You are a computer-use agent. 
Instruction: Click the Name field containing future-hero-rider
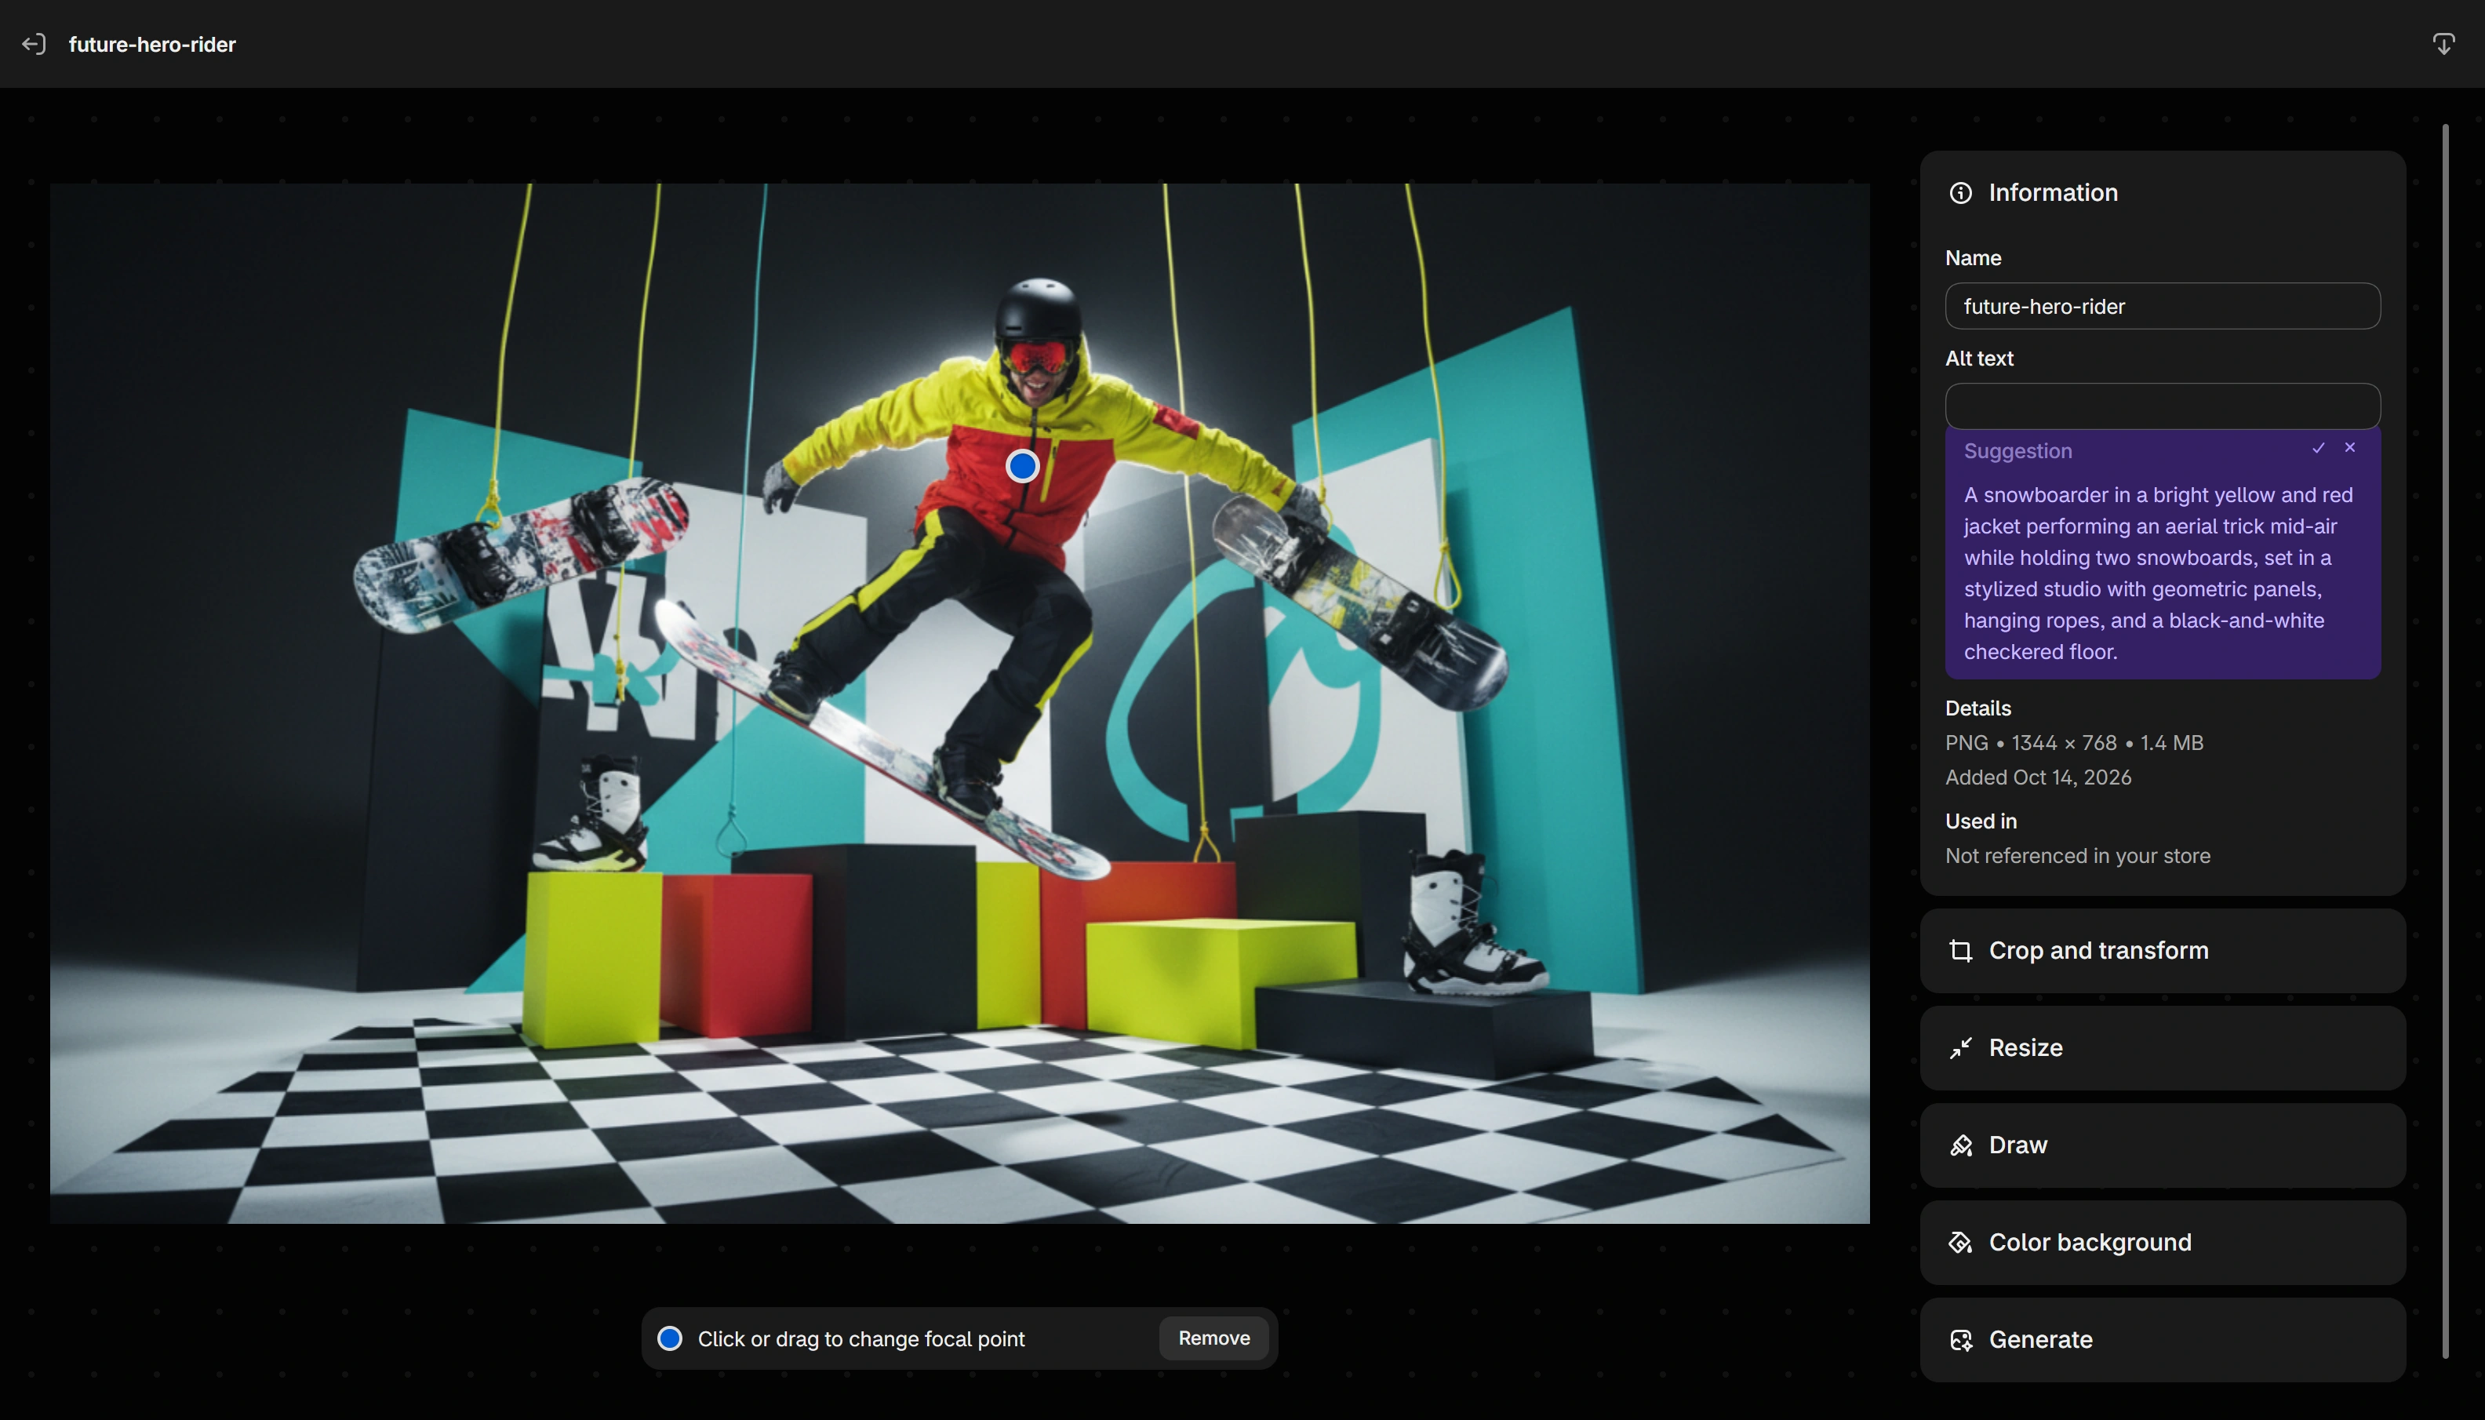click(2163, 306)
